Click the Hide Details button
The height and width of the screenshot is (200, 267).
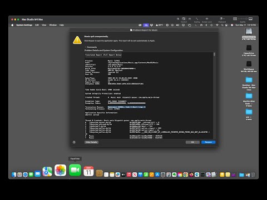coord(92,142)
